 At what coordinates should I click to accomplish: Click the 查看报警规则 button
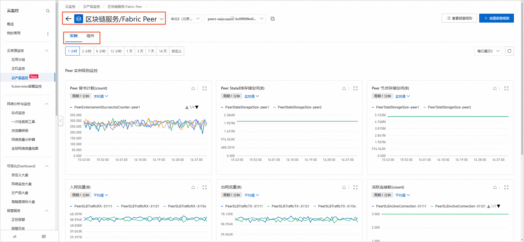click(x=459, y=18)
